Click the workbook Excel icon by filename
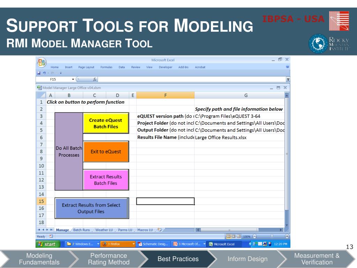Screen dimensions: 357x268 (x=39, y=88)
